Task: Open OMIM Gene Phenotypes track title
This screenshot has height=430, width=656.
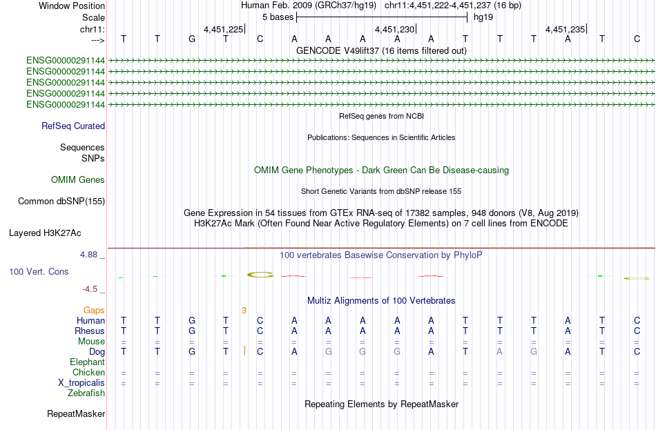Action: tap(381, 170)
